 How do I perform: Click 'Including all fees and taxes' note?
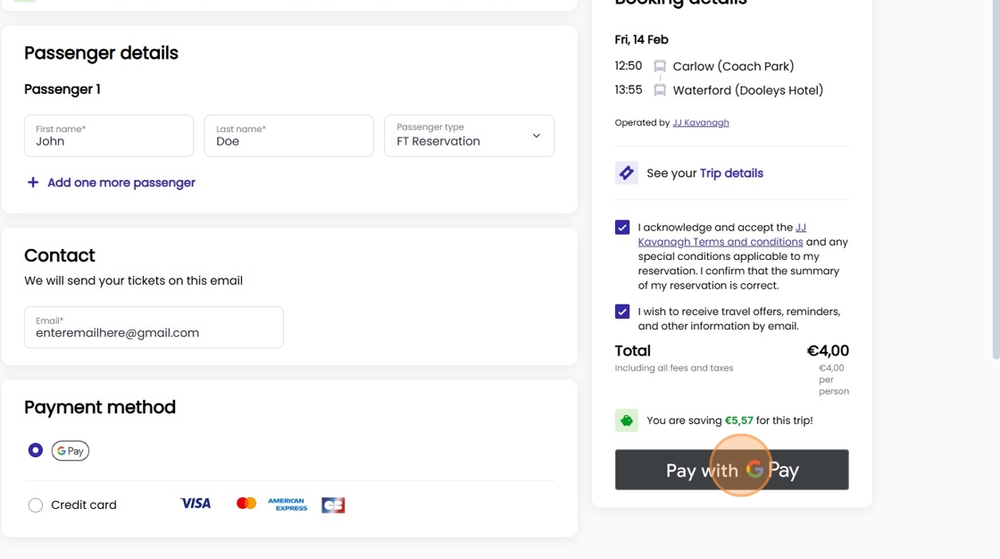(x=674, y=368)
